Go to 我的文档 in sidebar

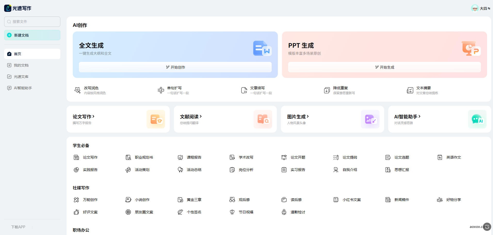coord(21,65)
